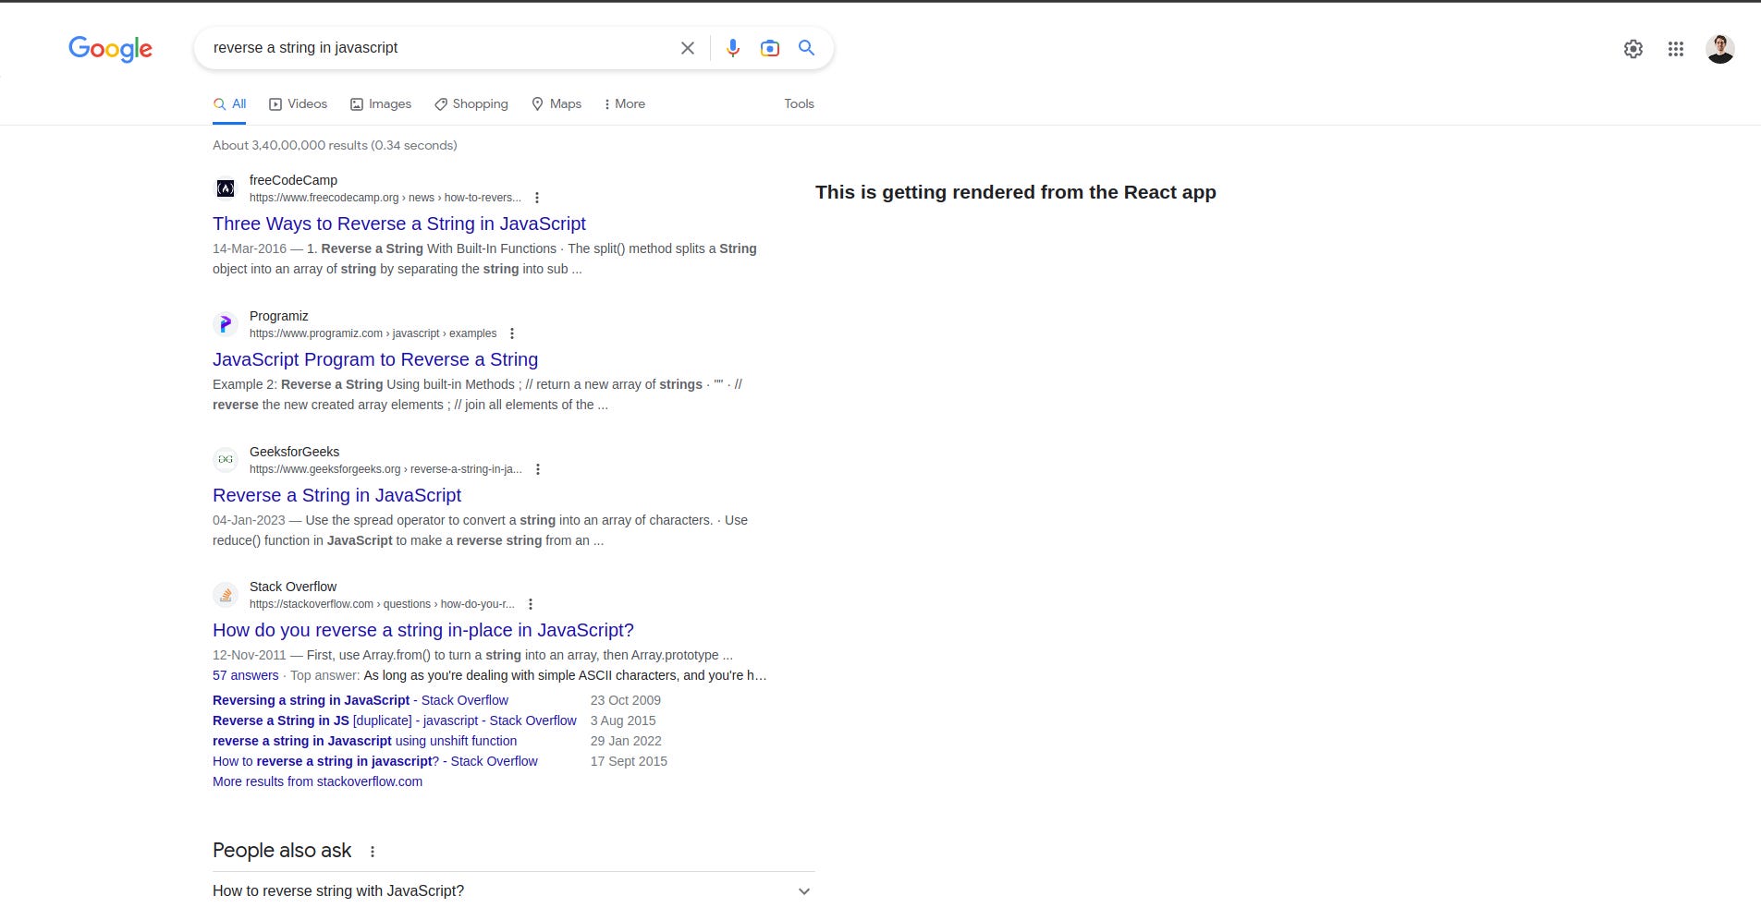Click the Programiz site favicon
The width and height of the screenshot is (1761, 908).
(226, 324)
